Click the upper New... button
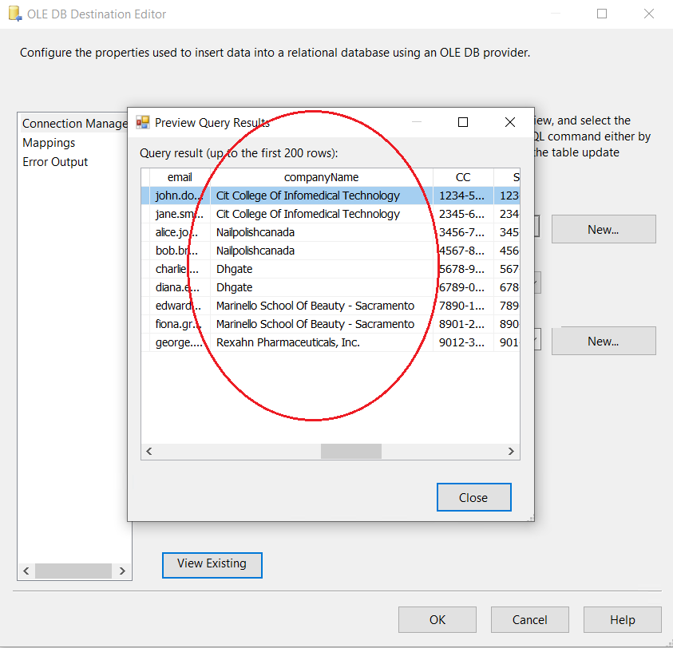 tap(603, 229)
